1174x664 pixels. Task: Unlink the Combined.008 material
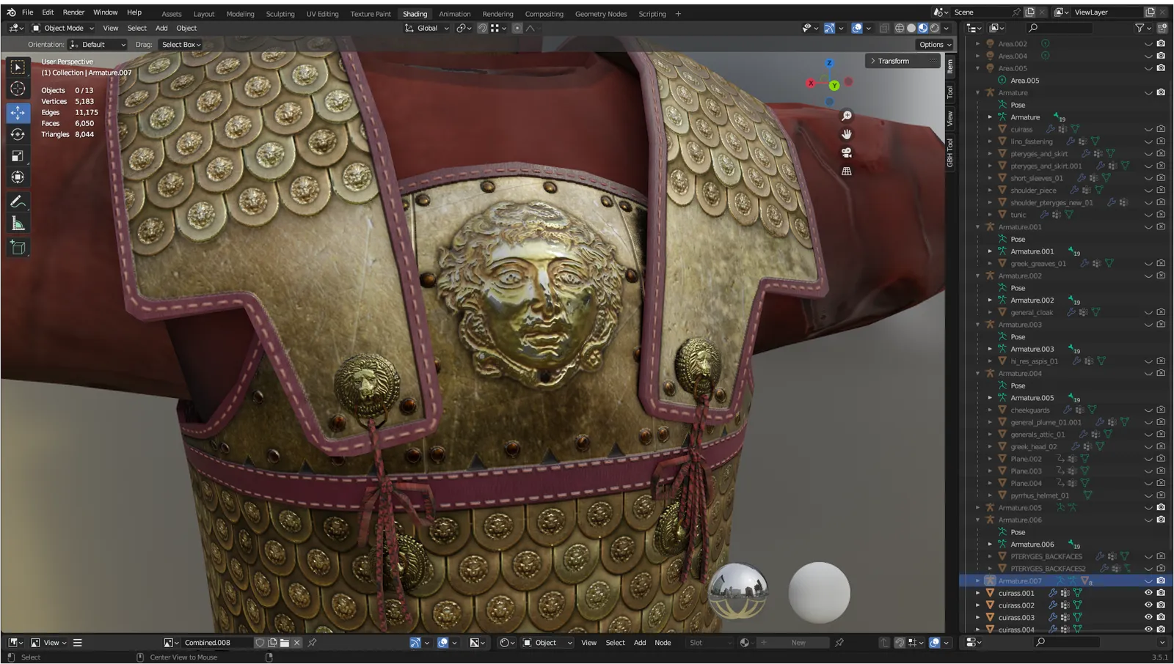tap(297, 643)
